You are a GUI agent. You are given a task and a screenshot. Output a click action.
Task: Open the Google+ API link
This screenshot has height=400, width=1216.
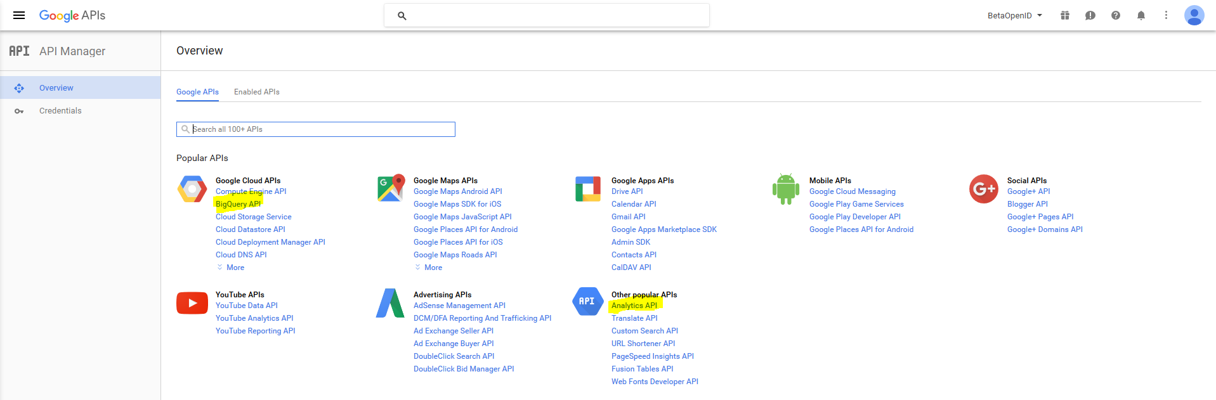tap(1029, 191)
